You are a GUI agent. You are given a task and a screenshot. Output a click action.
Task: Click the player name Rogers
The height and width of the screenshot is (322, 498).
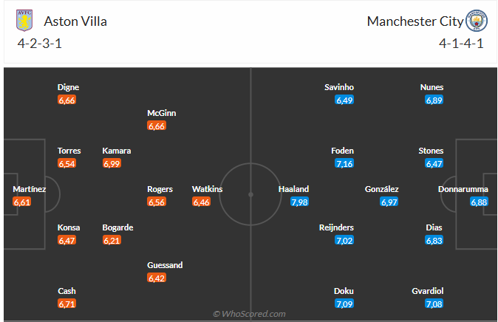coord(160,189)
